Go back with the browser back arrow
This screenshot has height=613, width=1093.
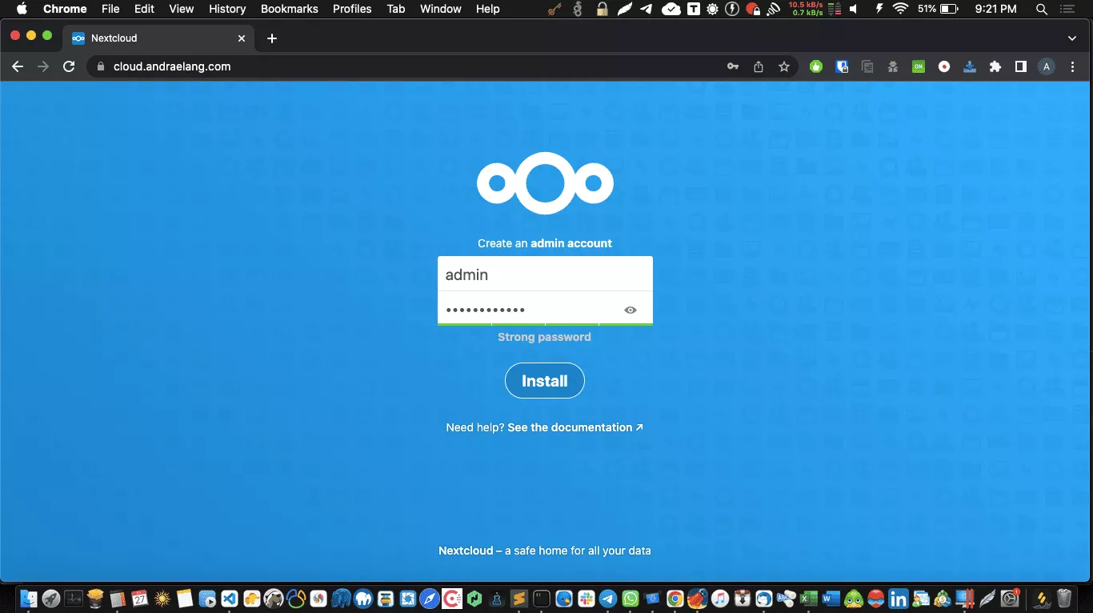point(18,66)
